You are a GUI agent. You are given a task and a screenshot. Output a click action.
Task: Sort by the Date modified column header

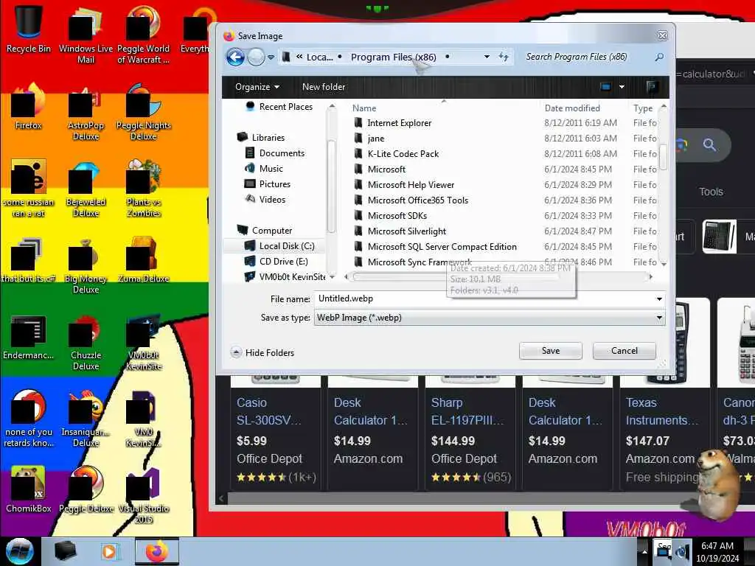(572, 108)
